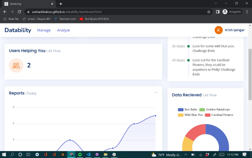
Task: Close the Datability tab
Action: 52,4
